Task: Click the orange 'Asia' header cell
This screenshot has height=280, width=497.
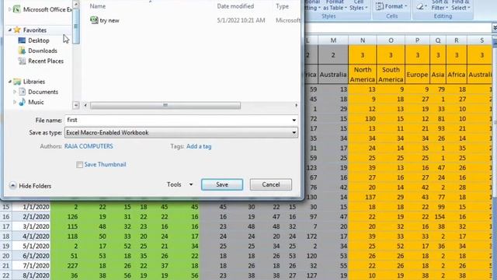Action: 438,75
